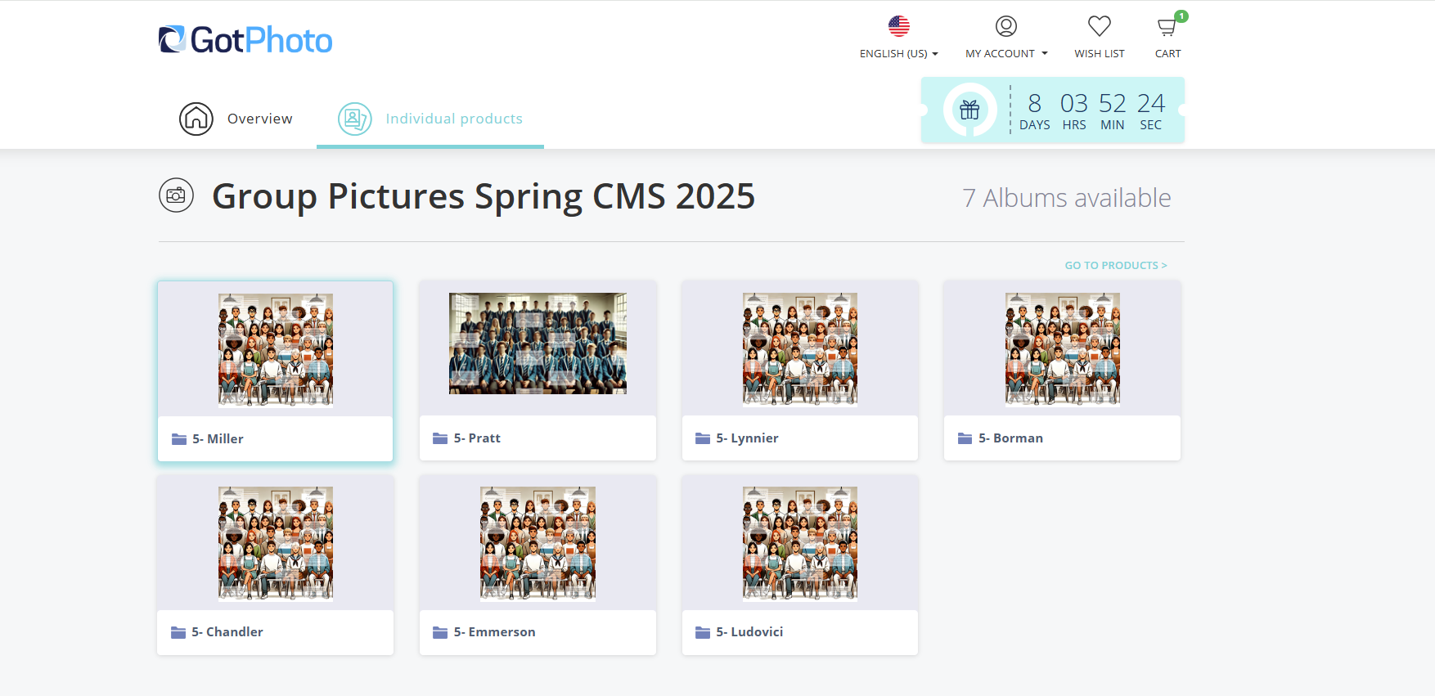
Task: Follow the Go To Products link
Action: click(1116, 265)
